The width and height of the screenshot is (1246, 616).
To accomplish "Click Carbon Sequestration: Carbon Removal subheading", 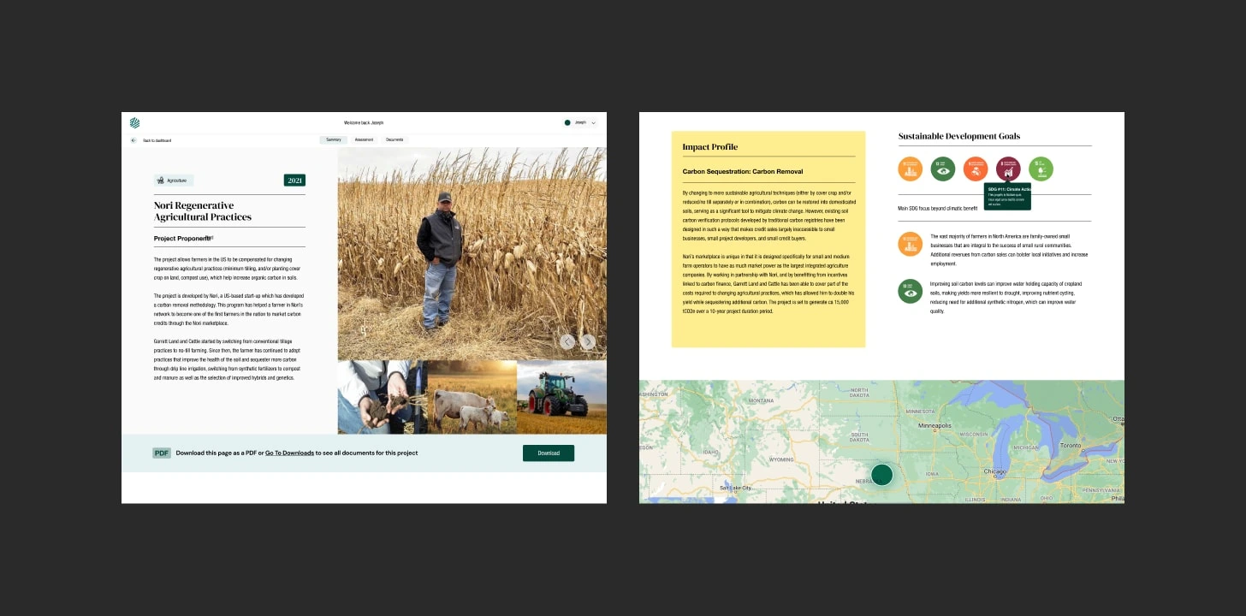I will pos(743,171).
